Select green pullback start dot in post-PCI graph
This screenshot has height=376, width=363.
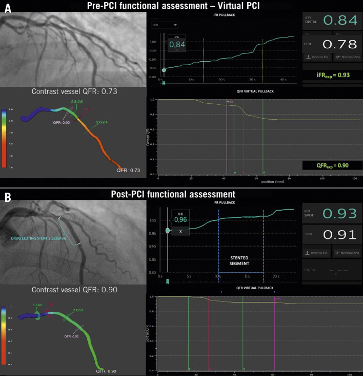pos(168,230)
